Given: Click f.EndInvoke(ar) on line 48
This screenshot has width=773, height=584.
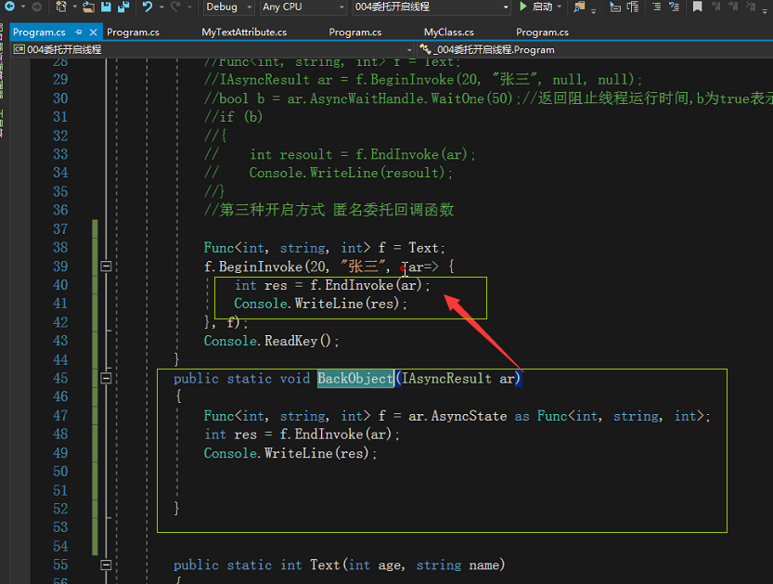Looking at the screenshot, I should [x=336, y=435].
